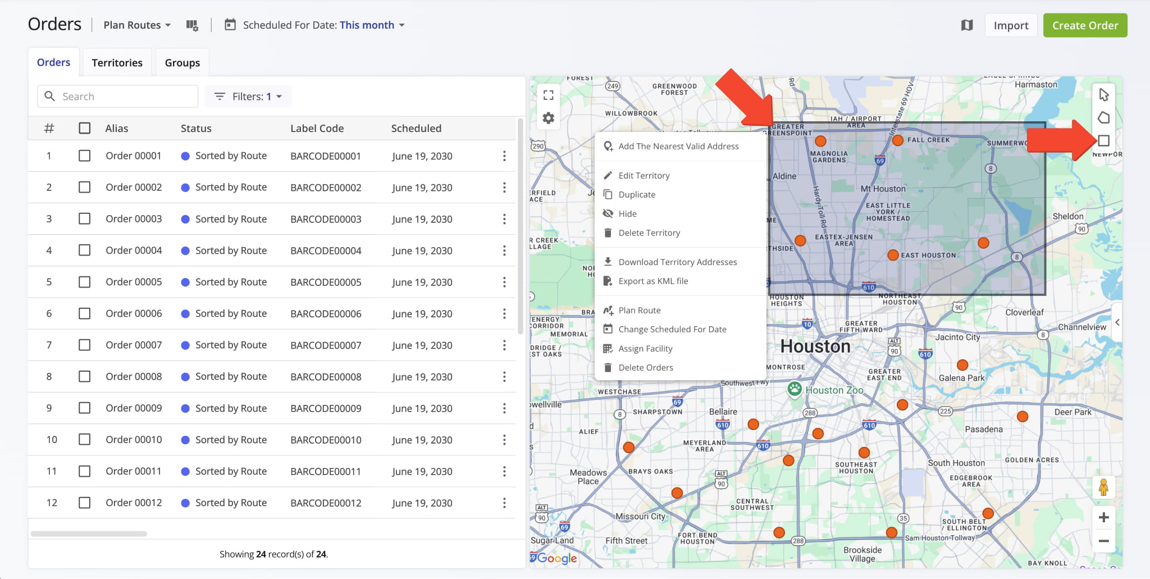
Task: Select the rectangle territory drawing tool
Action: point(1103,140)
